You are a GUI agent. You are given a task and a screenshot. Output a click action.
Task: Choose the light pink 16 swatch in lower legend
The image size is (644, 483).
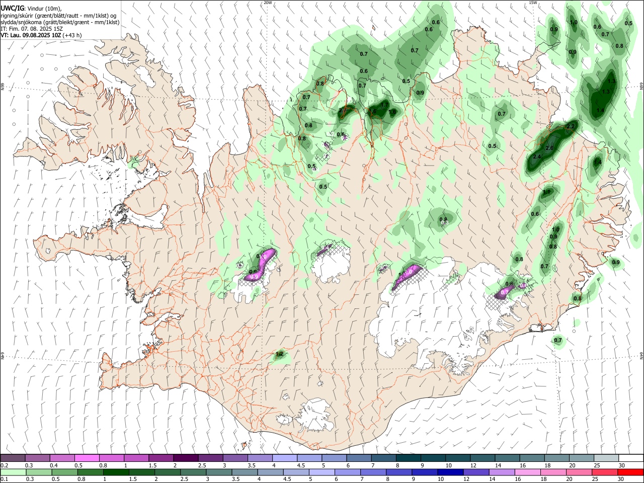(x=528, y=472)
